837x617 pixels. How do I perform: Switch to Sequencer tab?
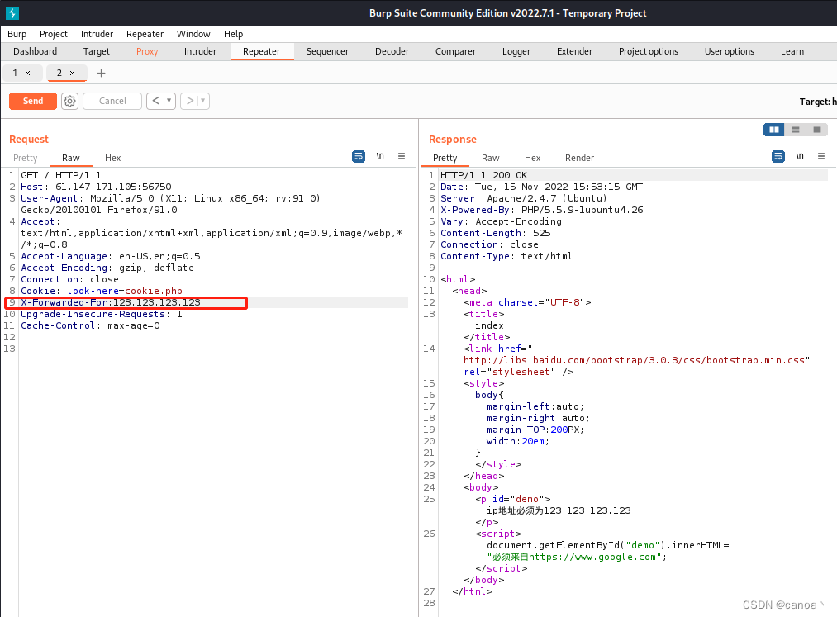(x=327, y=52)
